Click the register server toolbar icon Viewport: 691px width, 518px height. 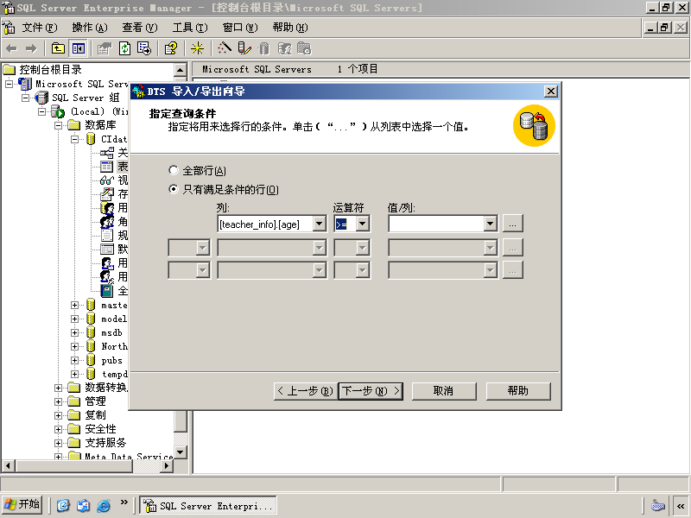pyautogui.click(x=244, y=48)
